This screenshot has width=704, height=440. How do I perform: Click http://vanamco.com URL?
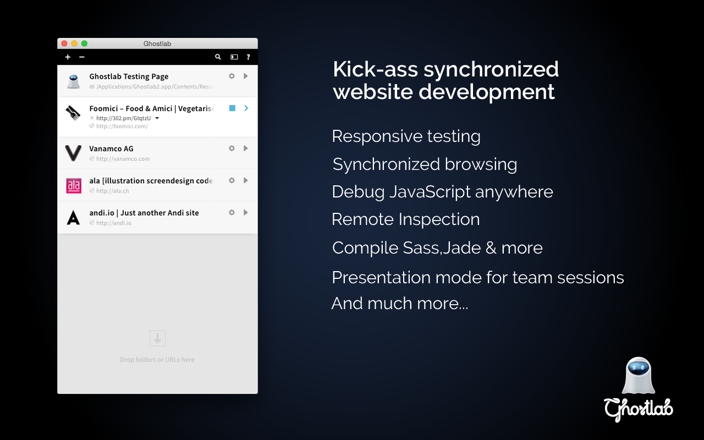pos(123,159)
